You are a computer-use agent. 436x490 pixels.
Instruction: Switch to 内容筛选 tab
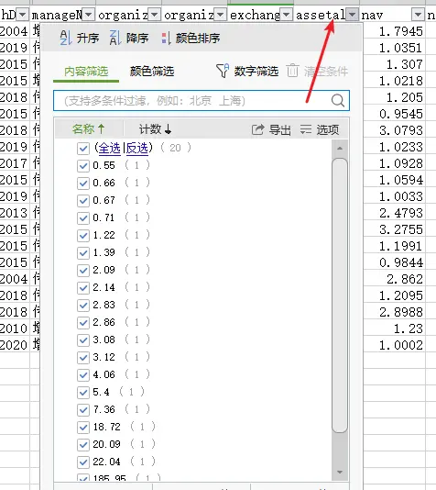(86, 72)
